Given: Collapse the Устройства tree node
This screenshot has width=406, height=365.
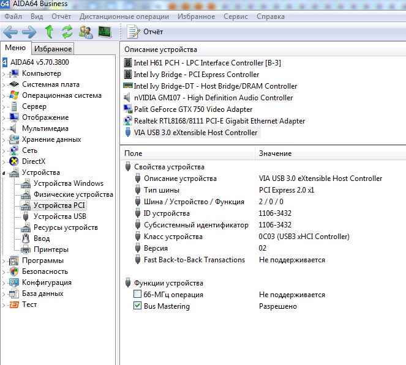Looking at the screenshot, I should click(x=4, y=173).
